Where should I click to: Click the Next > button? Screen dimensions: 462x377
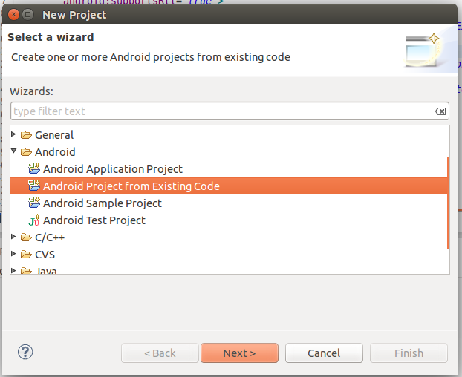tap(239, 353)
